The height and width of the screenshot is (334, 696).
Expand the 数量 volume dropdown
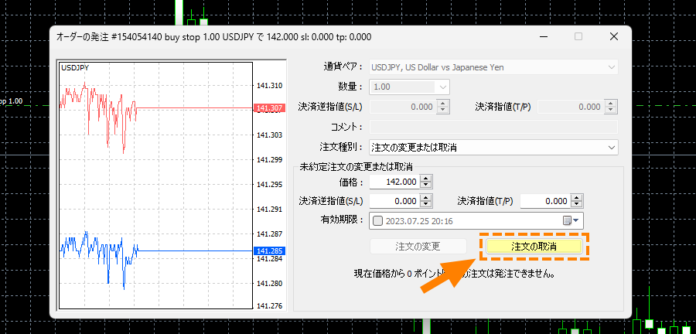point(443,87)
